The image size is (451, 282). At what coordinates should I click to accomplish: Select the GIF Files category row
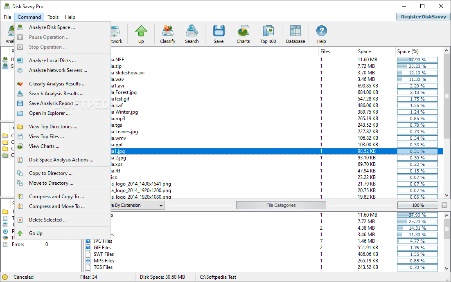tap(264, 248)
